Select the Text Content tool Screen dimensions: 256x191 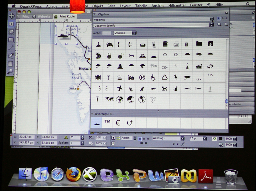(x=11, y=24)
